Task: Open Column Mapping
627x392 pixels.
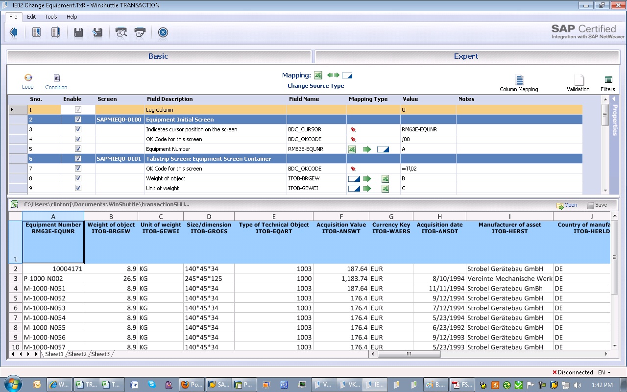Action: coord(519,80)
